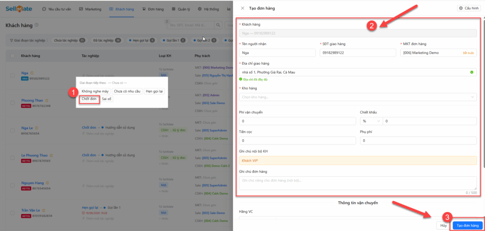Tick the checkbox for Phuong Thao

click(13, 103)
